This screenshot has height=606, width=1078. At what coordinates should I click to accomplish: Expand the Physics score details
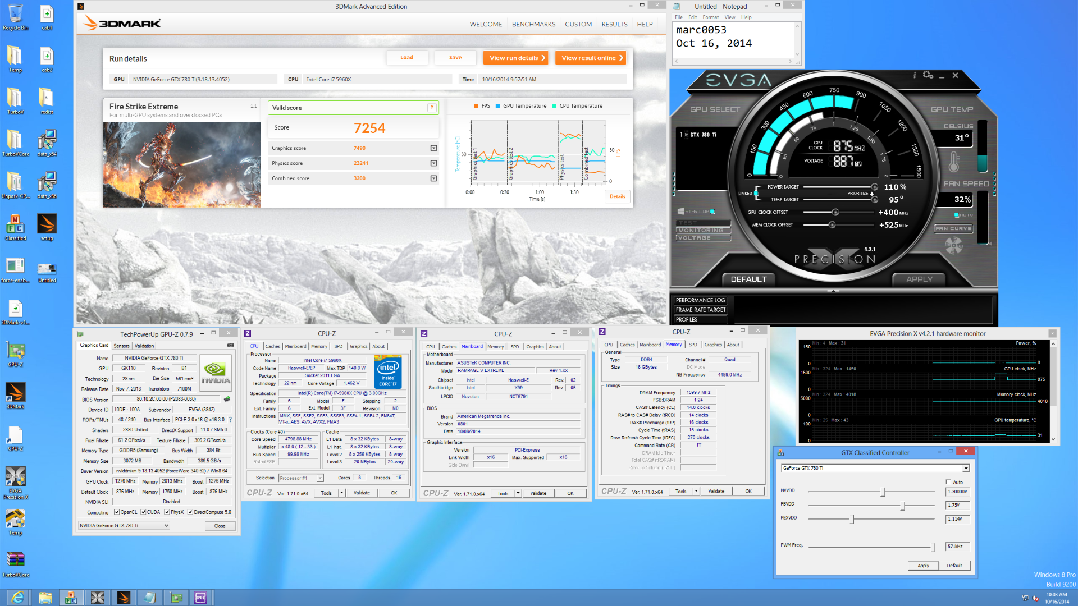pos(433,163)
